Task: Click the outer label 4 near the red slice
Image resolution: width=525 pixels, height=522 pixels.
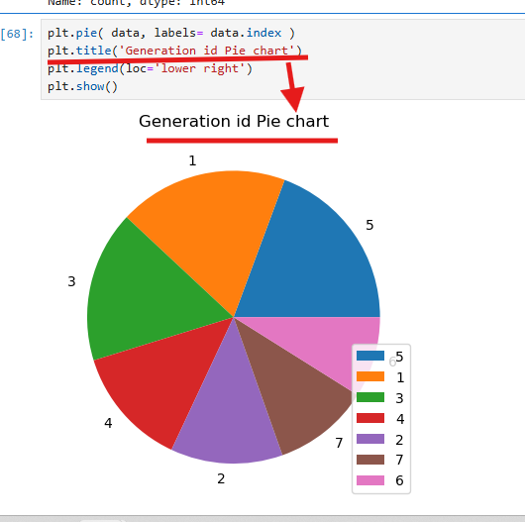Action: [108, 423]
